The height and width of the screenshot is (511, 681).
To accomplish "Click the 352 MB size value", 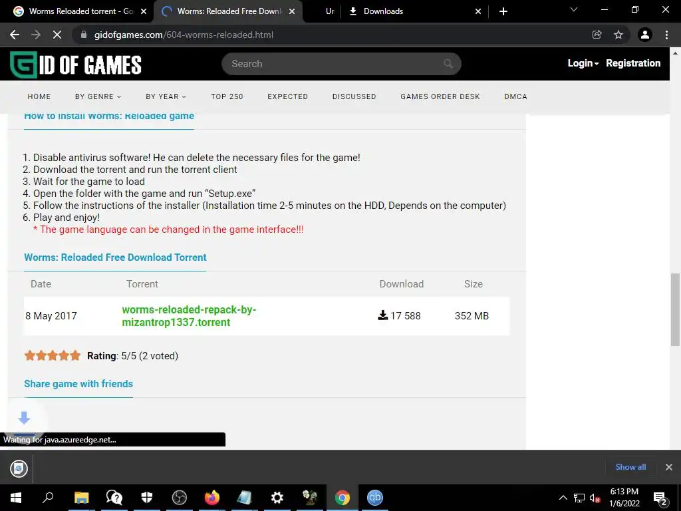I will [472, 316].
